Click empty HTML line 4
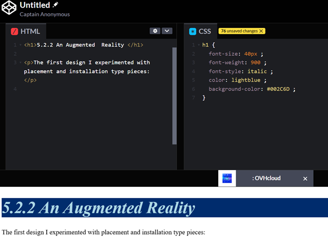Screen dimensions: 328x243 point(96,89)
